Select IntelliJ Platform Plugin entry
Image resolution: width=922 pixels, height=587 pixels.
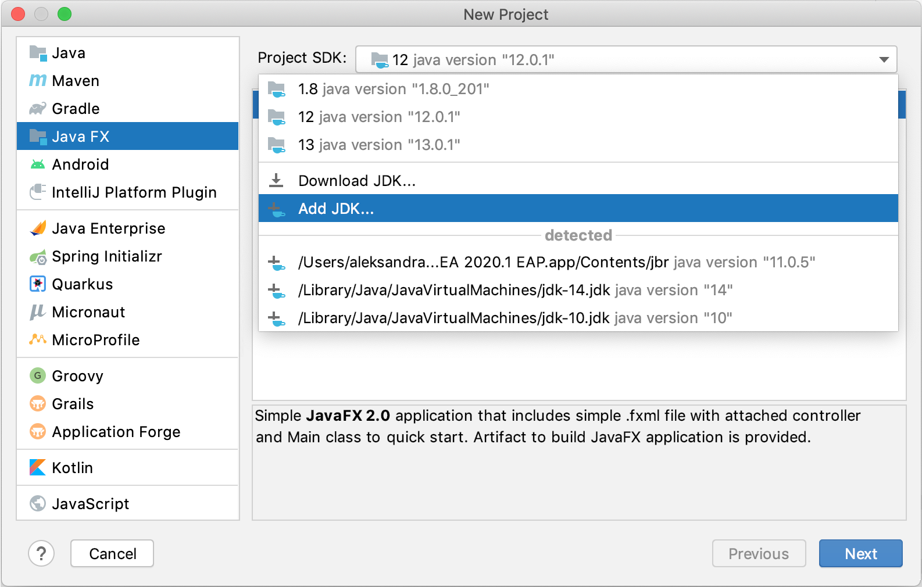[x=128, y=192]
